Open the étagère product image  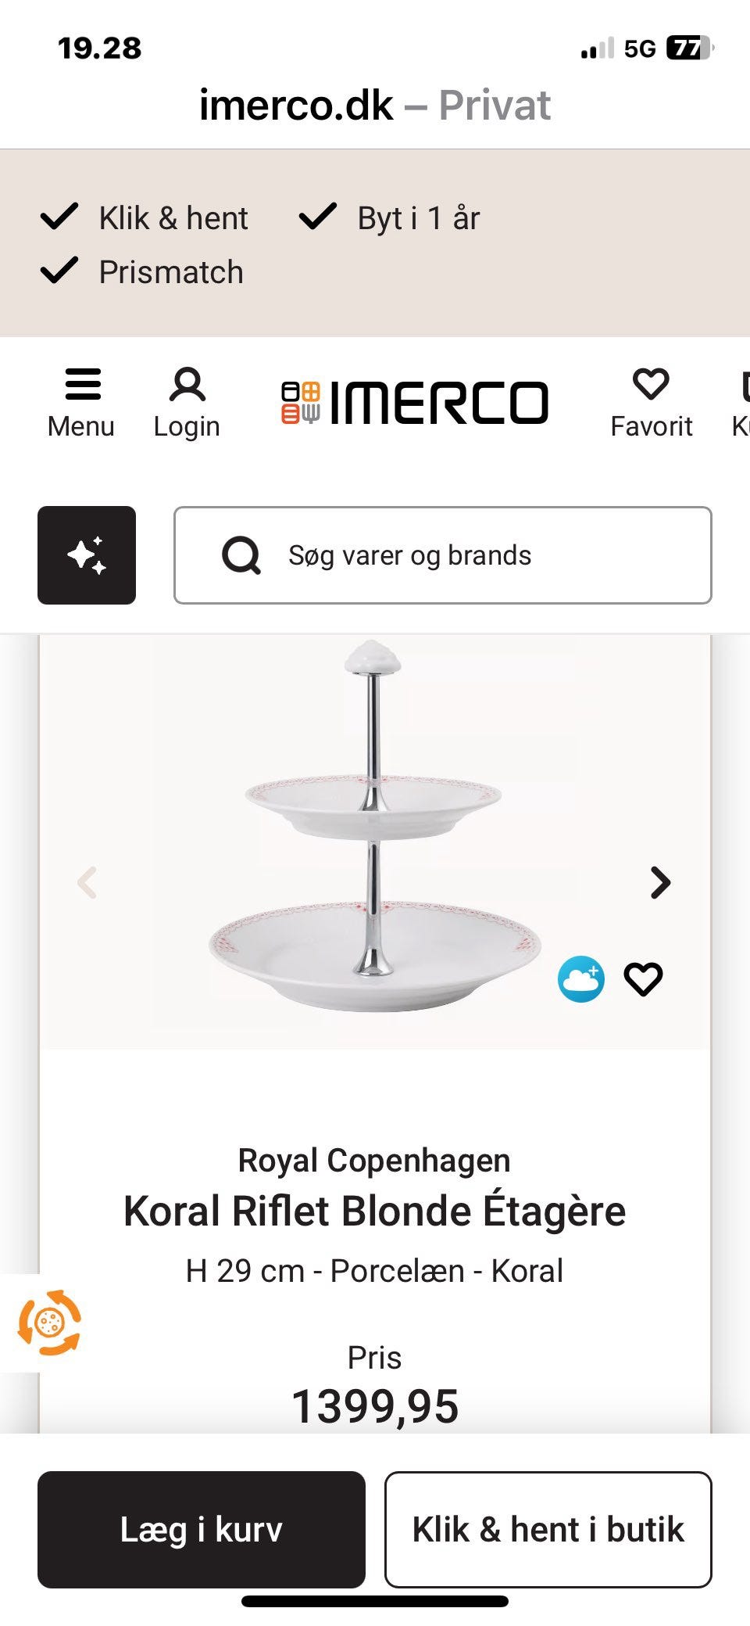click(374, 829)
